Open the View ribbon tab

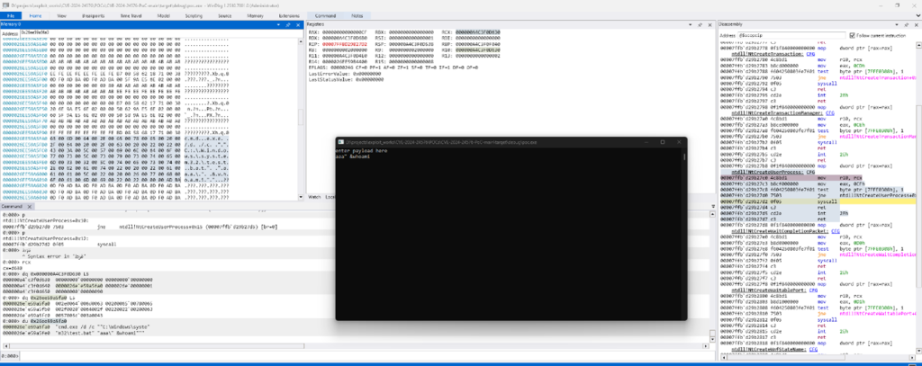tap(62, 16)
